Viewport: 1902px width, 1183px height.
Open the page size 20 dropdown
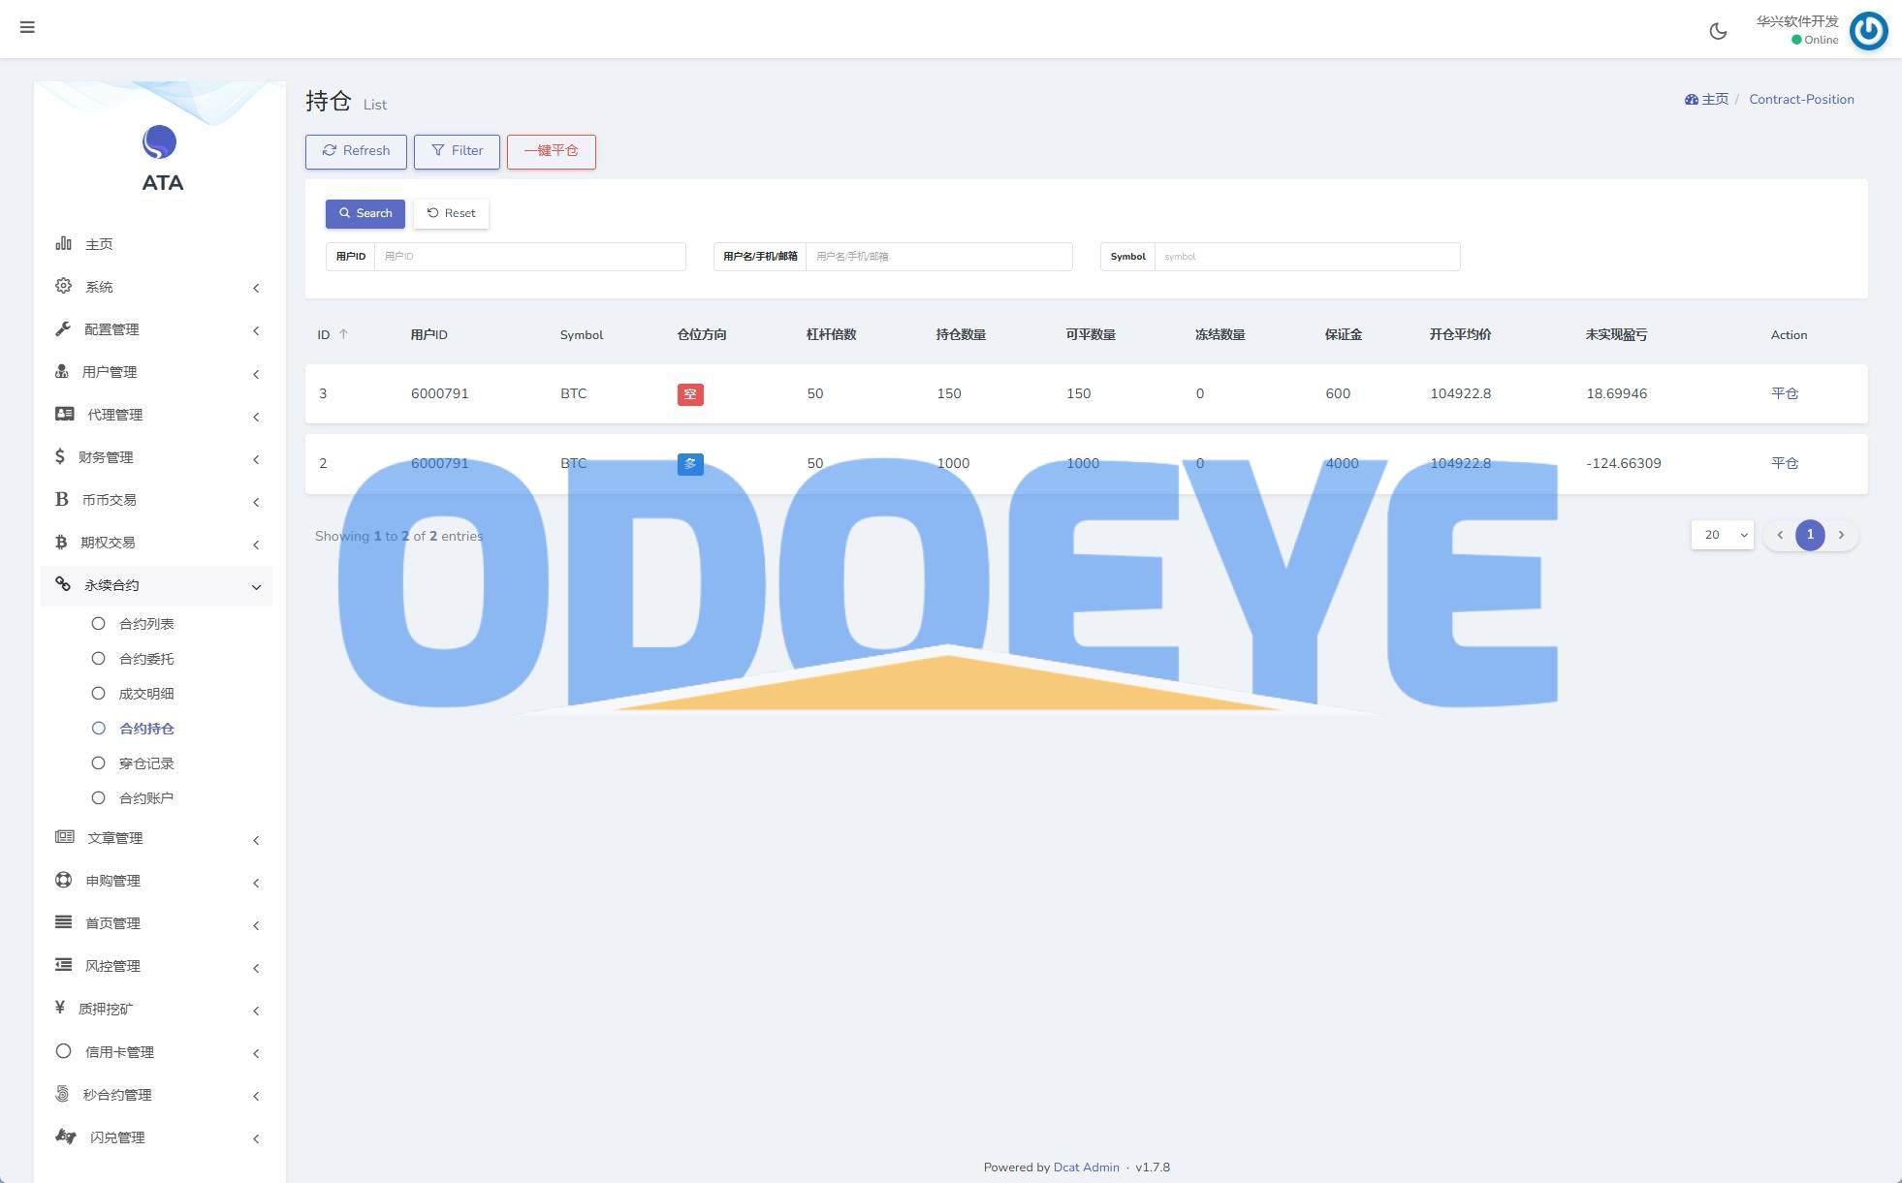pos(1723,535)
